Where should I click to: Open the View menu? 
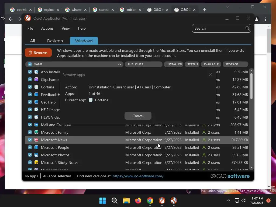point(66,28)
